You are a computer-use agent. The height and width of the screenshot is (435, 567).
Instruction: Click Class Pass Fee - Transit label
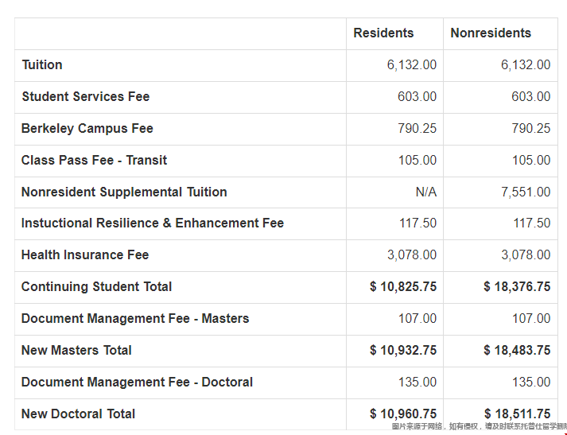[95, 161]
